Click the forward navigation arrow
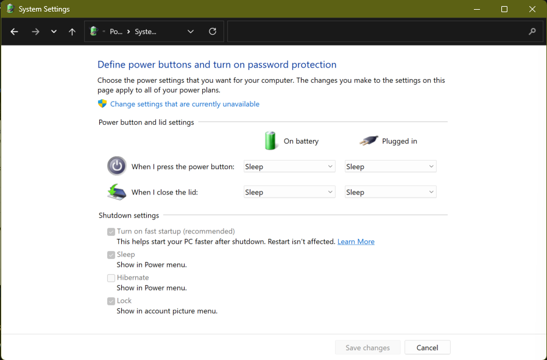Screen dimensions: 547x360 (x=35, y=32)
